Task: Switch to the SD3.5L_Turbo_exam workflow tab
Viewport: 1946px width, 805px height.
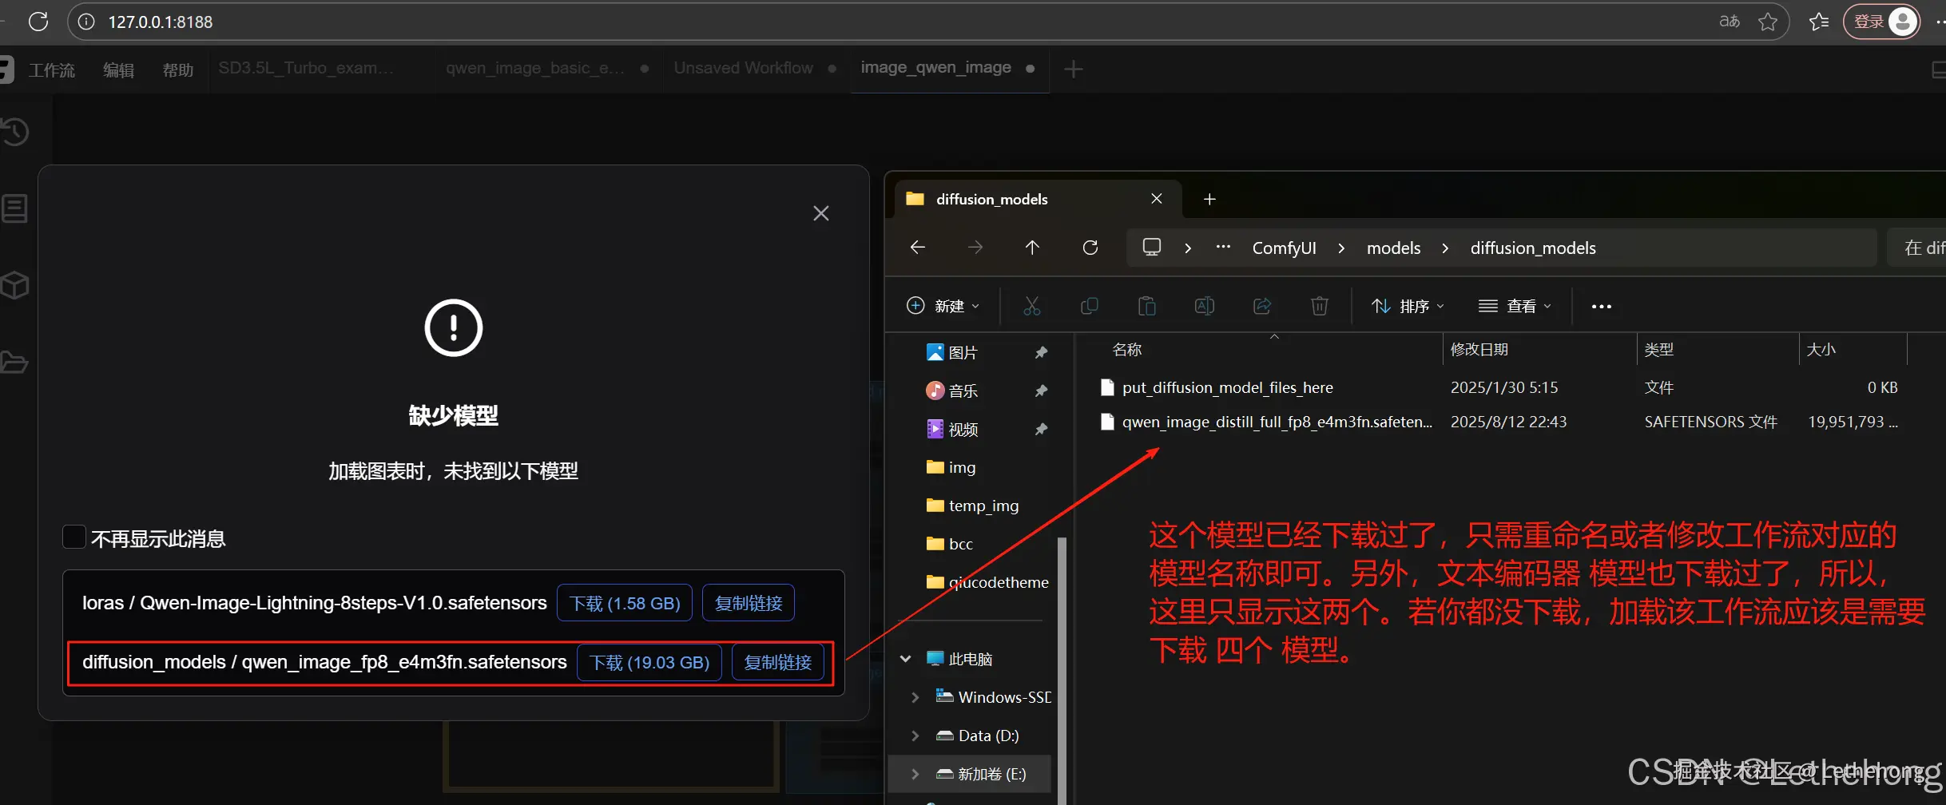Action: (x=306, y=69)
